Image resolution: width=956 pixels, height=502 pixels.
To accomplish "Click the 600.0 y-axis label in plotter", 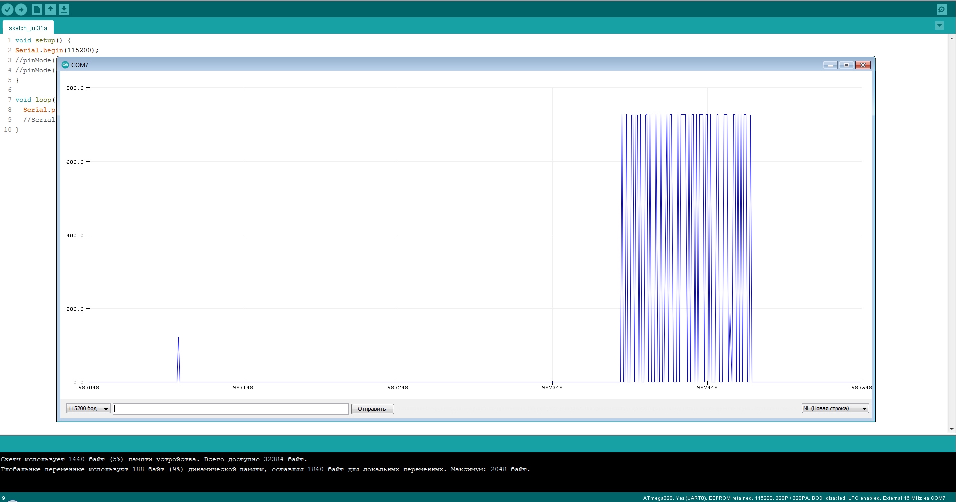I will pyautogui.click(x=75, y=162).
